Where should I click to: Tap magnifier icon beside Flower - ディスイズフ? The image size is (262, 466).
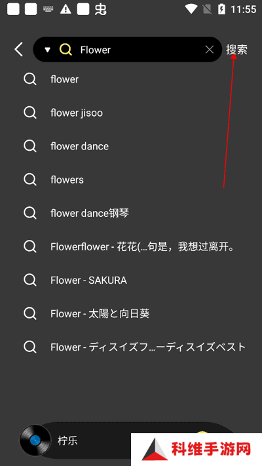point(30,347)
